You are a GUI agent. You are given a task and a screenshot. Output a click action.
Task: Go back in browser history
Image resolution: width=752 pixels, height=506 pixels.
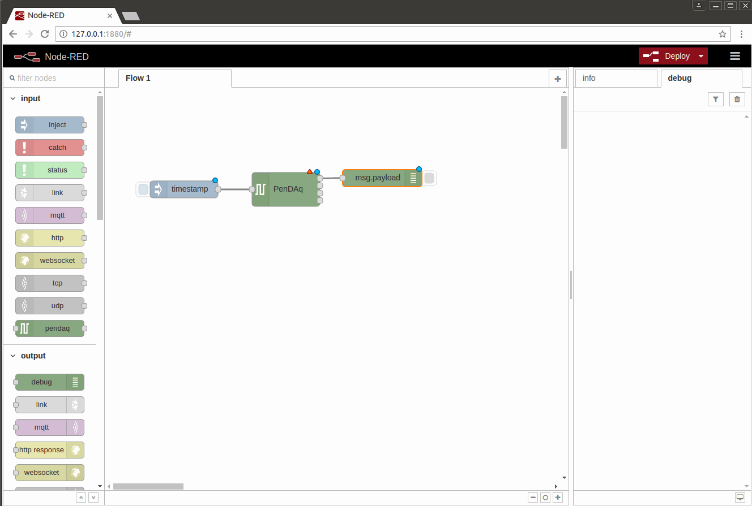(13, 34)
